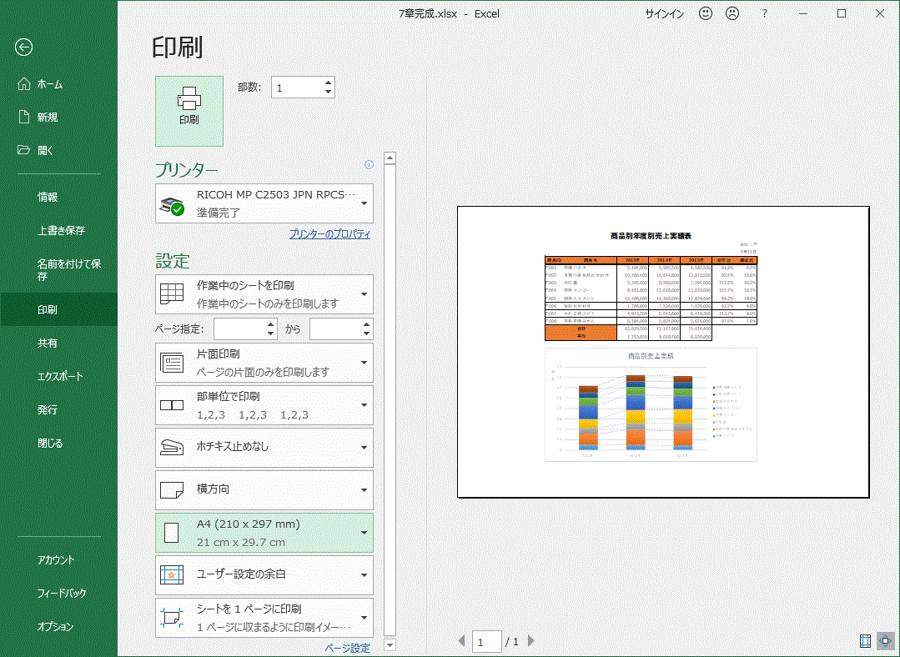Click the settings scrollbar down arrow
The width and height of the screenshot is (900, 657).
coord(390,645)
